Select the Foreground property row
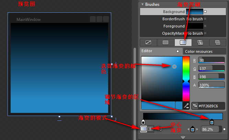 coord(183,26)
